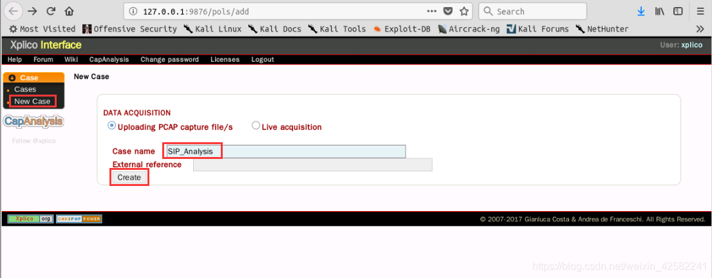This screenshot has height=278, width=712.
Task: Open Change password menu item
Action: pos(169,59)
